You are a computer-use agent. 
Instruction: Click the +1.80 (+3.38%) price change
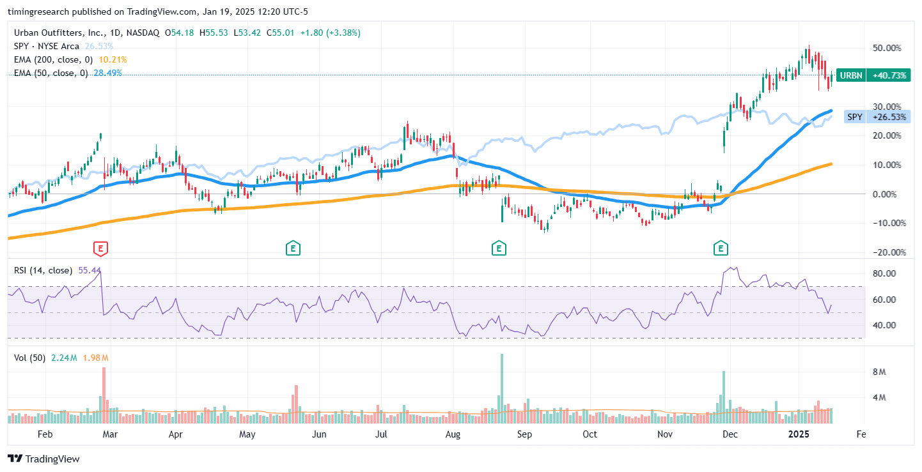331,32
